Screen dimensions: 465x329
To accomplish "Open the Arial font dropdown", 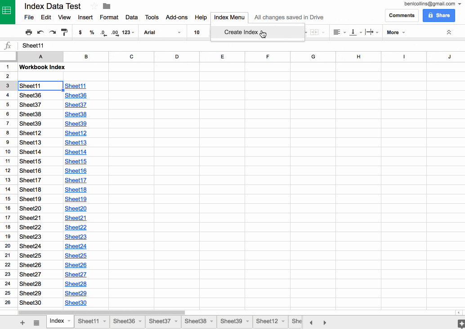I will pos(162,33).
